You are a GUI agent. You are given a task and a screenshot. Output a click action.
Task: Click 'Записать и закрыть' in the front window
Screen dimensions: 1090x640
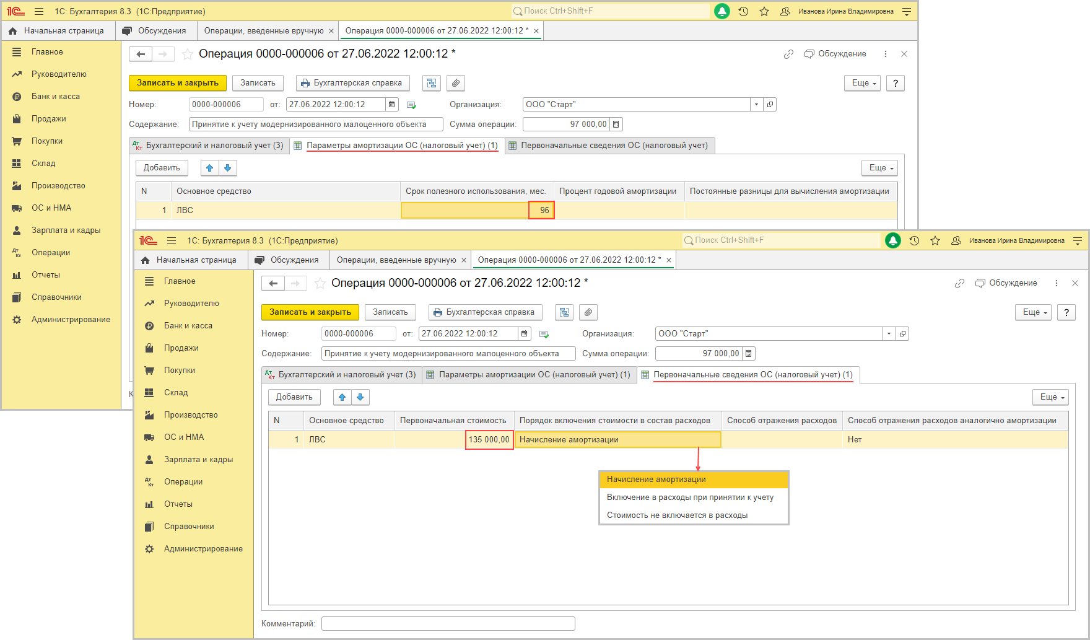pyautogui.click(x=310, y=312)
